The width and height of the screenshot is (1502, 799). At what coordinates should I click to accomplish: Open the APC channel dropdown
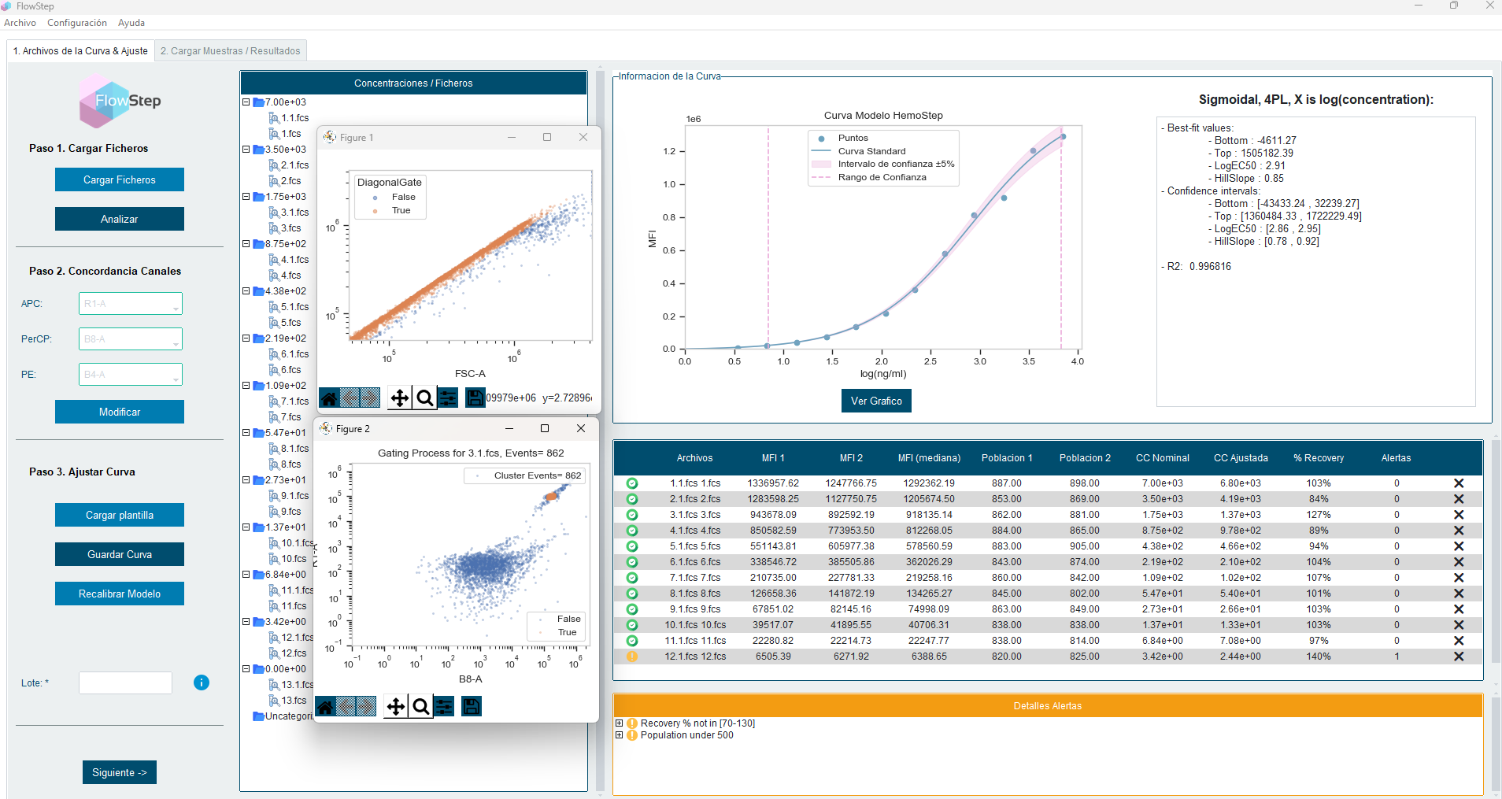[x=176, y=305]
